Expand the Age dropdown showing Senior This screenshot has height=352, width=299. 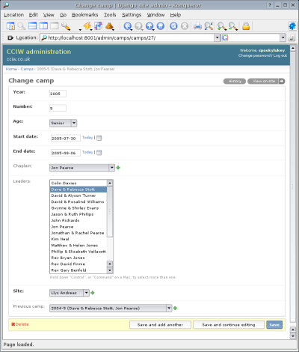64,123
